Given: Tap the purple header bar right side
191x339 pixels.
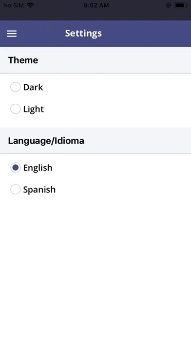Looking at the screenshot, I should (152, 34).
